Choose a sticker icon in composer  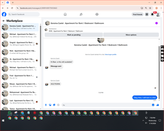click(x=54, y=105)
